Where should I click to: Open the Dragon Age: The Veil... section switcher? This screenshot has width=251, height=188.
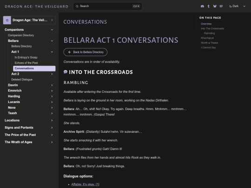(29, 20)
